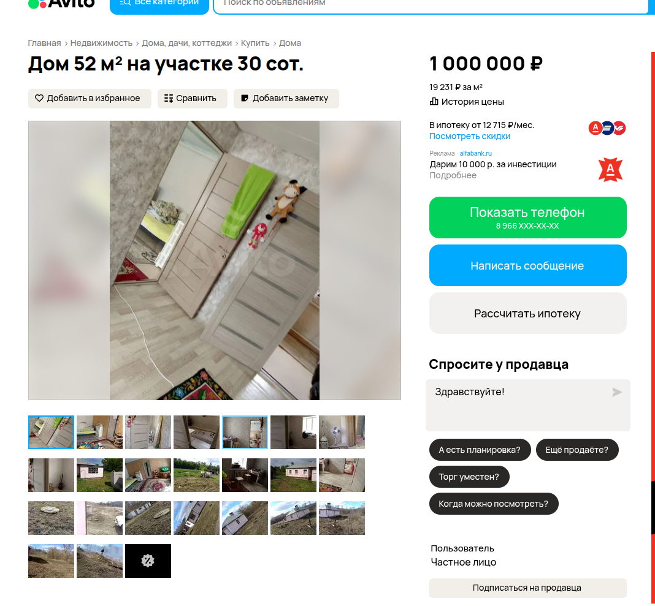Click the Добавить заметку note icon
This screenshot has height=606, width=655.
tap(245, 98)
